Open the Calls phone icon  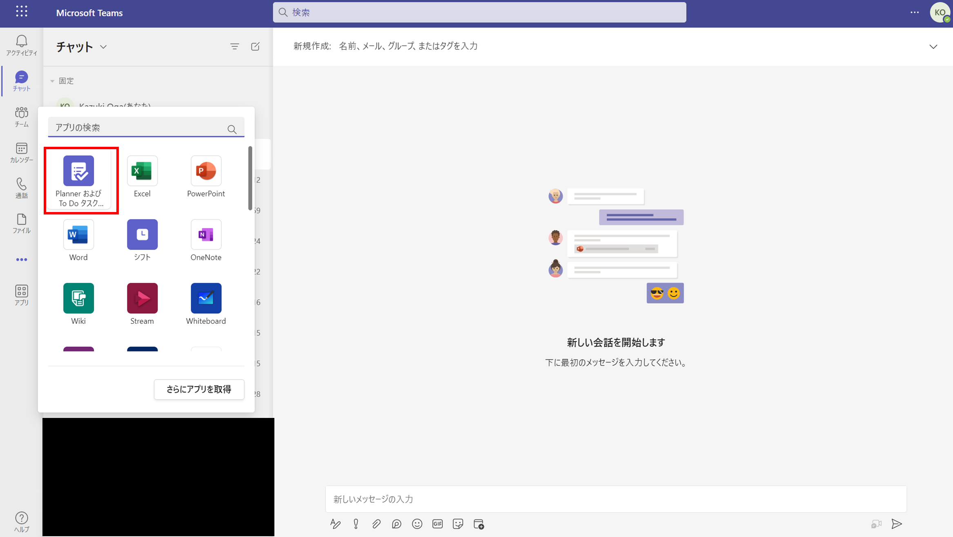coord(22,188)
